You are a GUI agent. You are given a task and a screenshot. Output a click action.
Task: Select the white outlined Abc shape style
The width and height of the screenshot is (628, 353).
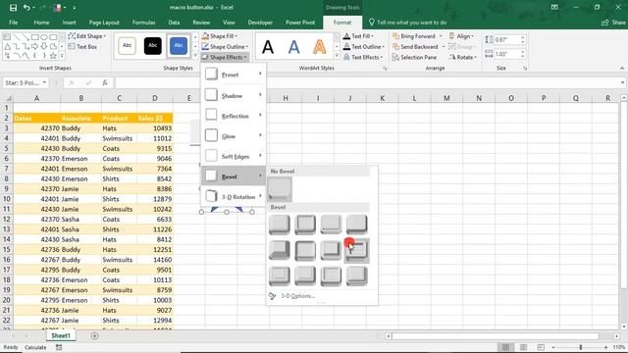(127, 46)
